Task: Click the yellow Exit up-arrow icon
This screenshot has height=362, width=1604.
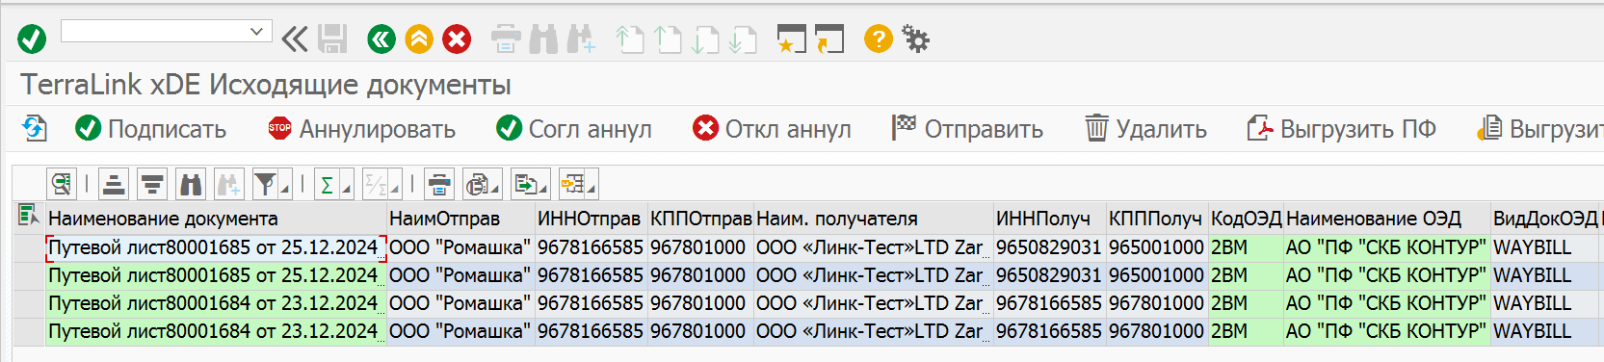Action: click(x=419, y=39)
